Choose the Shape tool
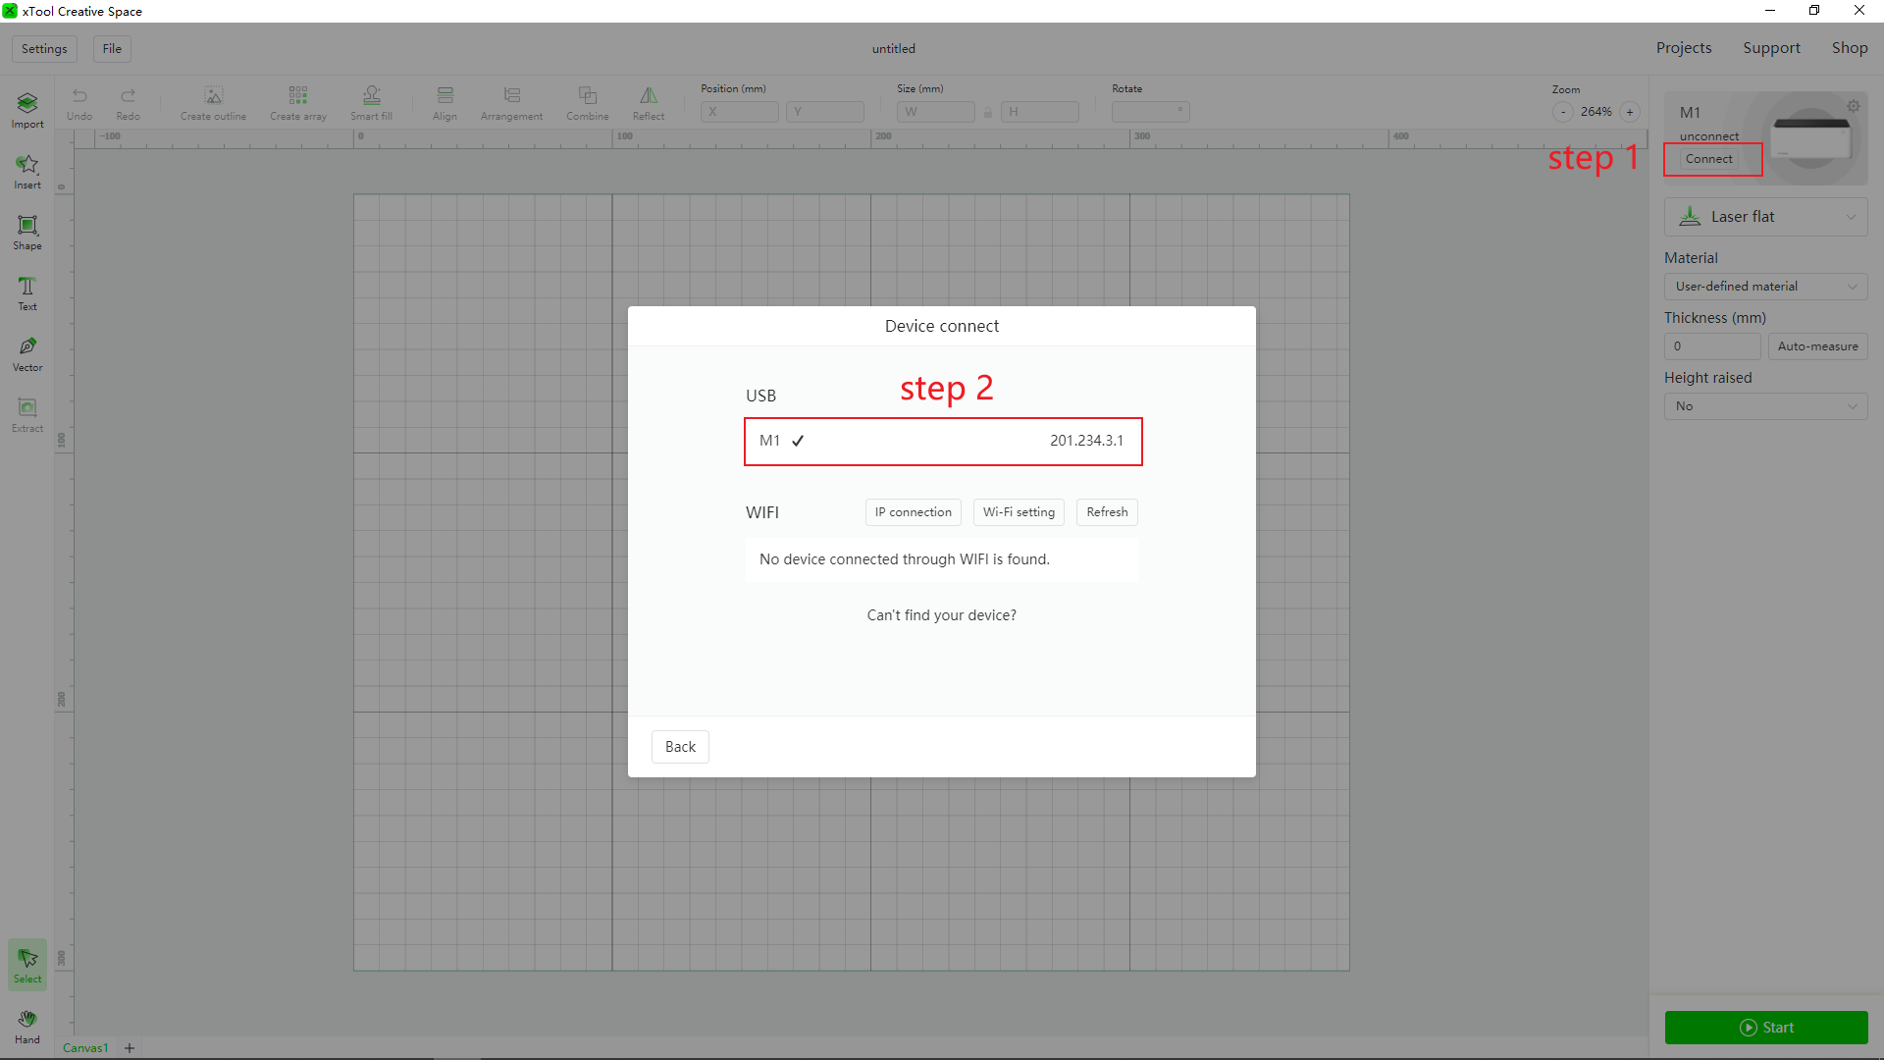 point(27,232)
